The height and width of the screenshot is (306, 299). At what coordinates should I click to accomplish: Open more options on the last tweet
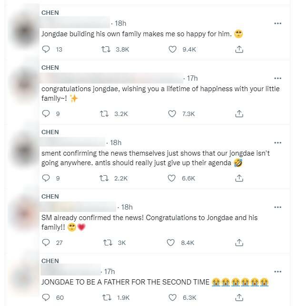278,272
